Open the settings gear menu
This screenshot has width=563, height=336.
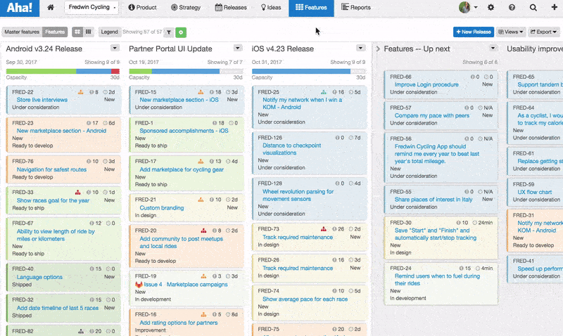[x=491, y=7]
